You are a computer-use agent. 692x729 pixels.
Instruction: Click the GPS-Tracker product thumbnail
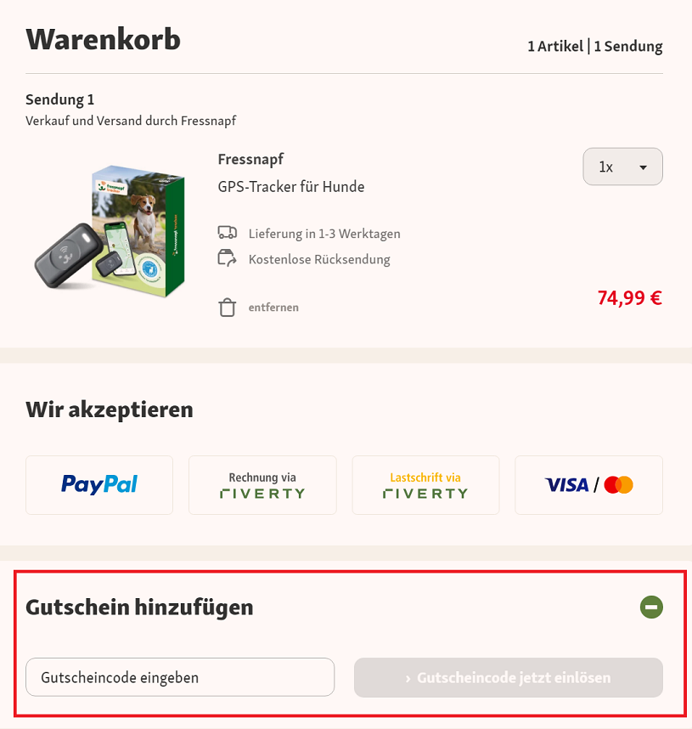110,229
